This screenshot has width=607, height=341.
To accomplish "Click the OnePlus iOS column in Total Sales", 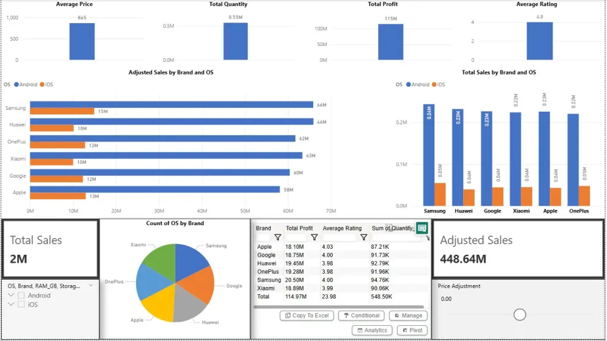I will tap(585, 196).
